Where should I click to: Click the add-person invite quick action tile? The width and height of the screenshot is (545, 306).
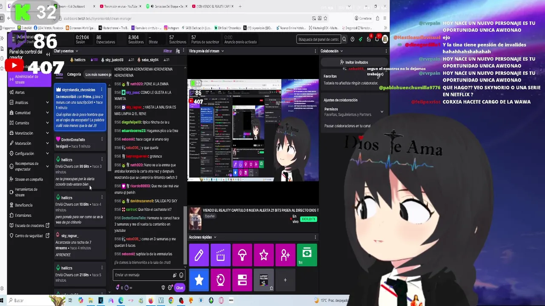pyautogui.click(x=285, y=255)
